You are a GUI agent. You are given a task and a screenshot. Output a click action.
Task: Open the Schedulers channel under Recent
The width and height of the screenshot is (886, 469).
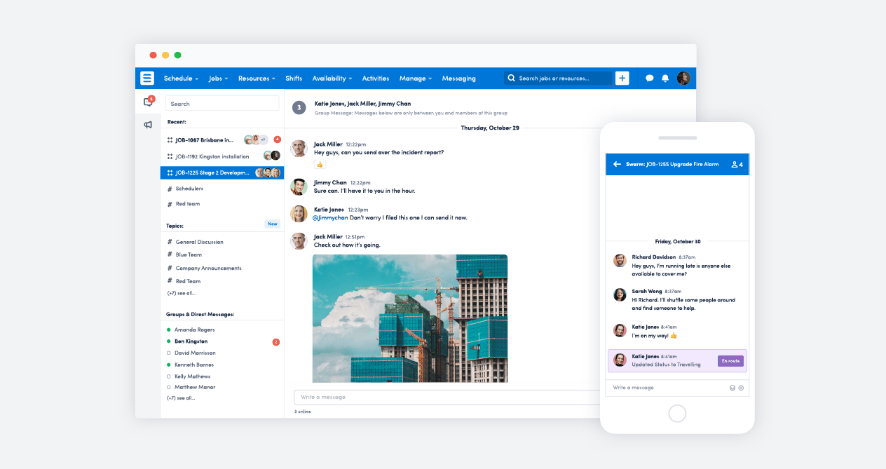click(185, 189)
